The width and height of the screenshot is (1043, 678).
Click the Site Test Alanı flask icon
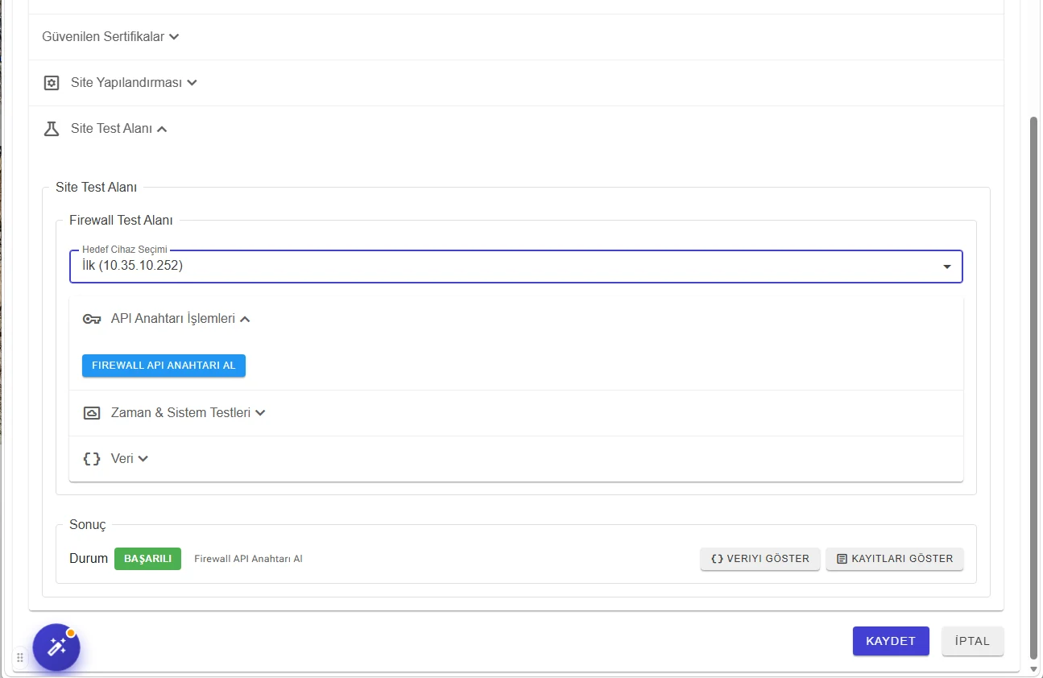[52, 129]
